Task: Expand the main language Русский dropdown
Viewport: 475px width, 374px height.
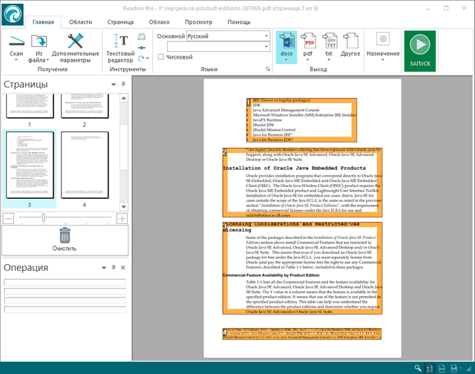Action: pos(266,36)
